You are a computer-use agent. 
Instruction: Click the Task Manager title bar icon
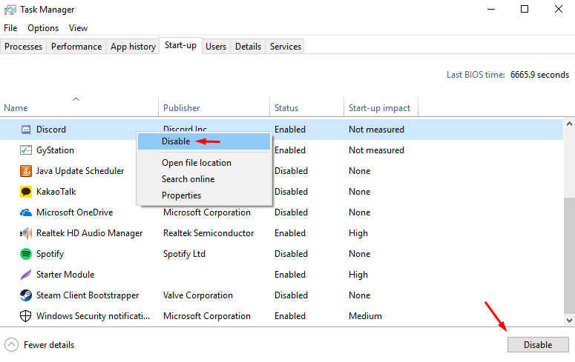point(10,10)
